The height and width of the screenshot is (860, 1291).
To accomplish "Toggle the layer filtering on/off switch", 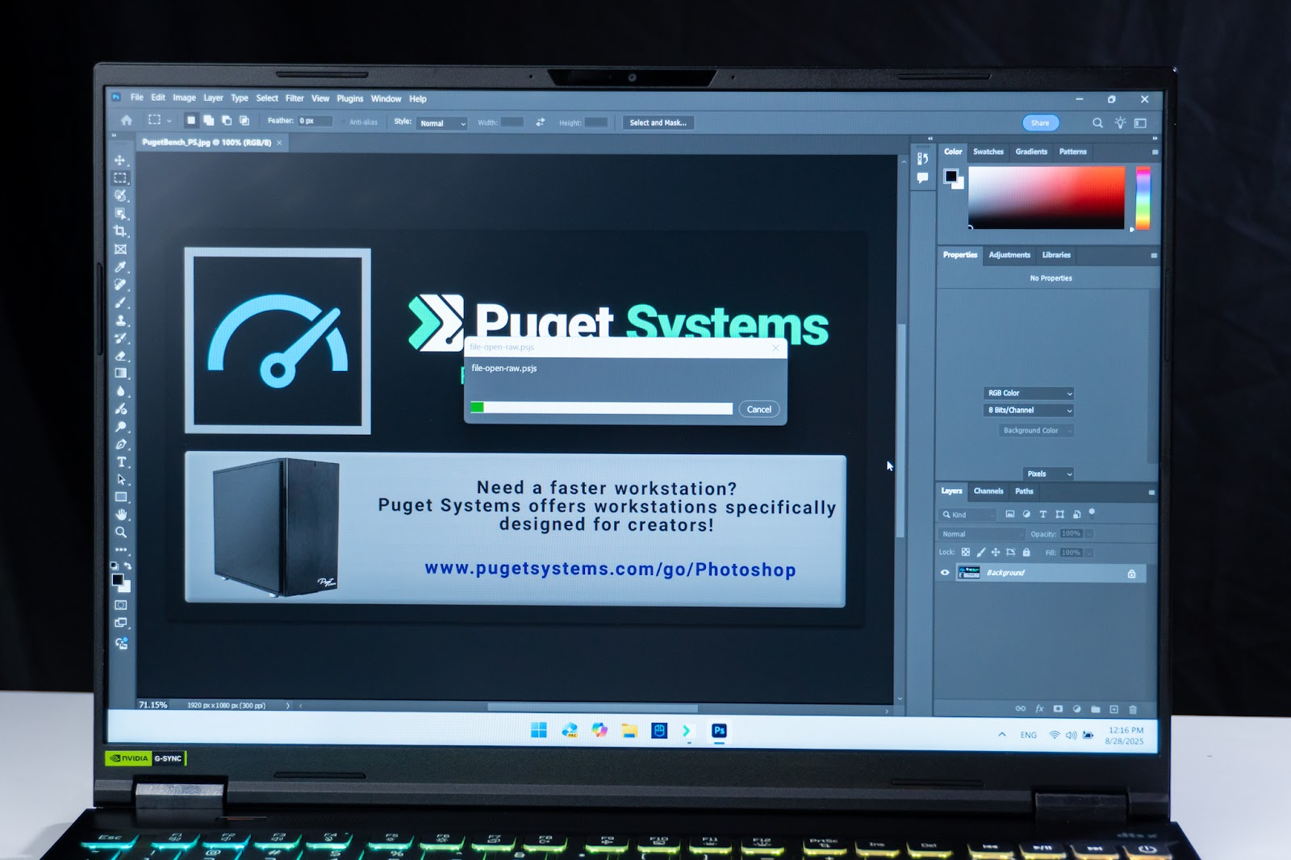I will [1092, 511].
